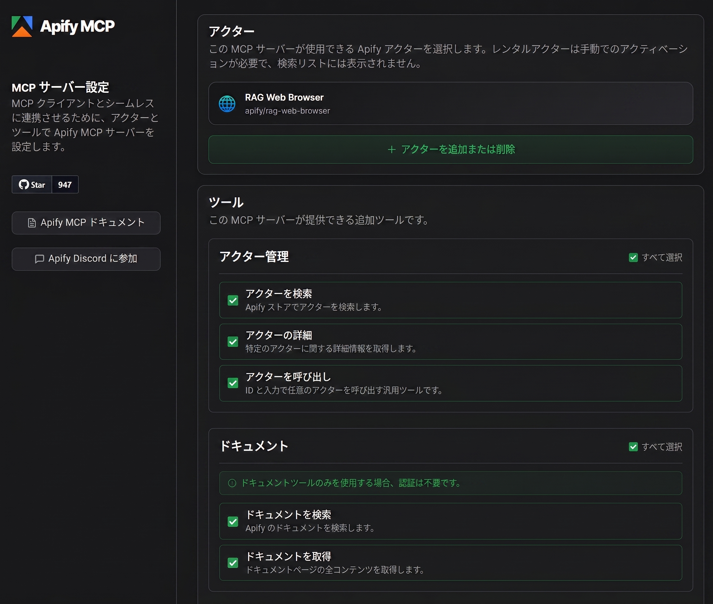Click the MCP サーバー設定 heading
The height and width of the screenshot is (604, 713).
(60, 87)
